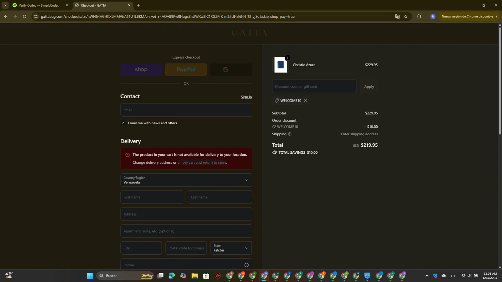Click the battery tray icon

tap(476, 276)
